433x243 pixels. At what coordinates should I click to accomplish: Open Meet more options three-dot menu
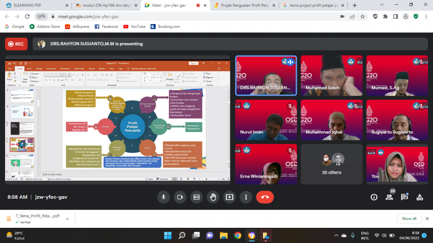click(246, 197)
